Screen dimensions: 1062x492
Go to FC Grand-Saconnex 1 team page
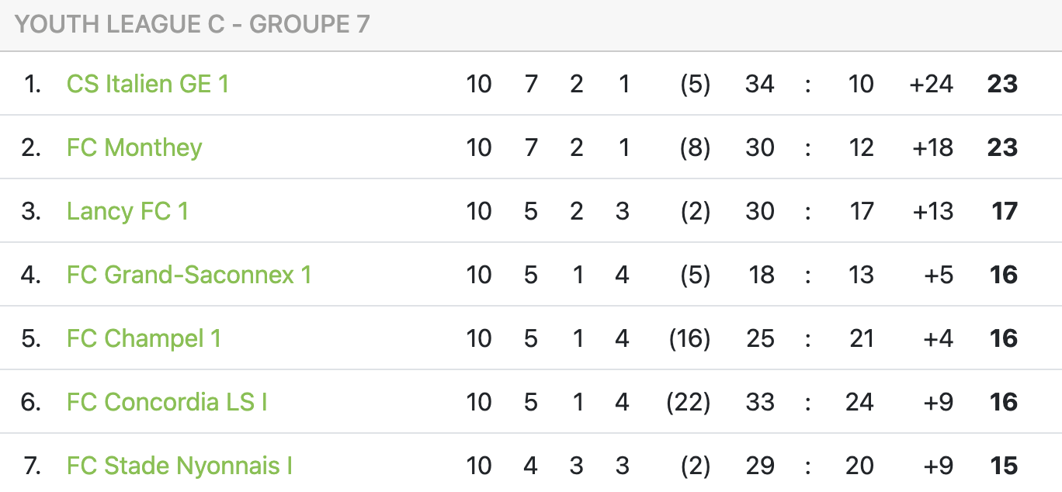tap(189, 275)
